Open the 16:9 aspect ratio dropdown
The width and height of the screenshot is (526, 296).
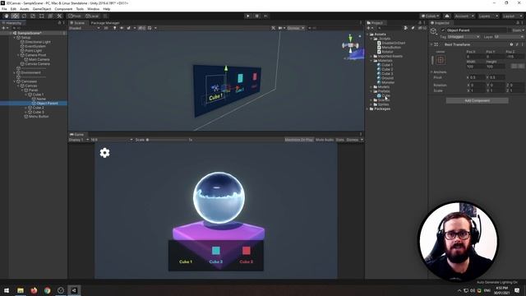[112, 140]
